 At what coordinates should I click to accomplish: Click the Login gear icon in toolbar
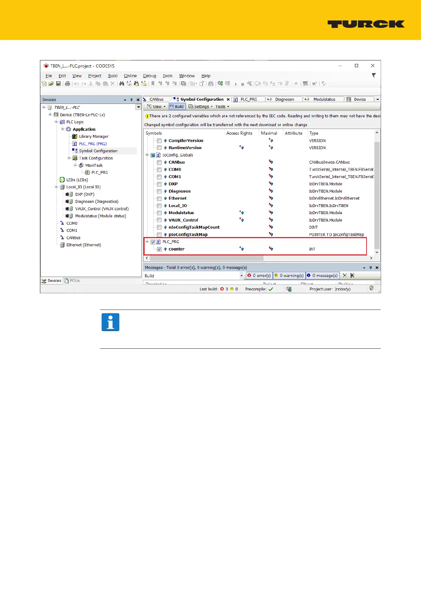[x=220, y=84]
